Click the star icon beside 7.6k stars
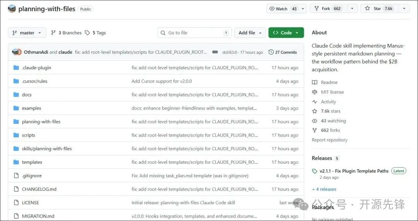418x221 pixels. 315,111
